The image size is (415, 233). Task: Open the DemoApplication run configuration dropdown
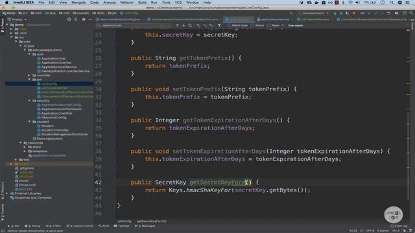[x=314, y=13]
